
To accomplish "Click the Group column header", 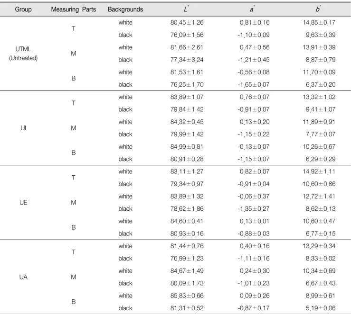I will pos(23,9).
